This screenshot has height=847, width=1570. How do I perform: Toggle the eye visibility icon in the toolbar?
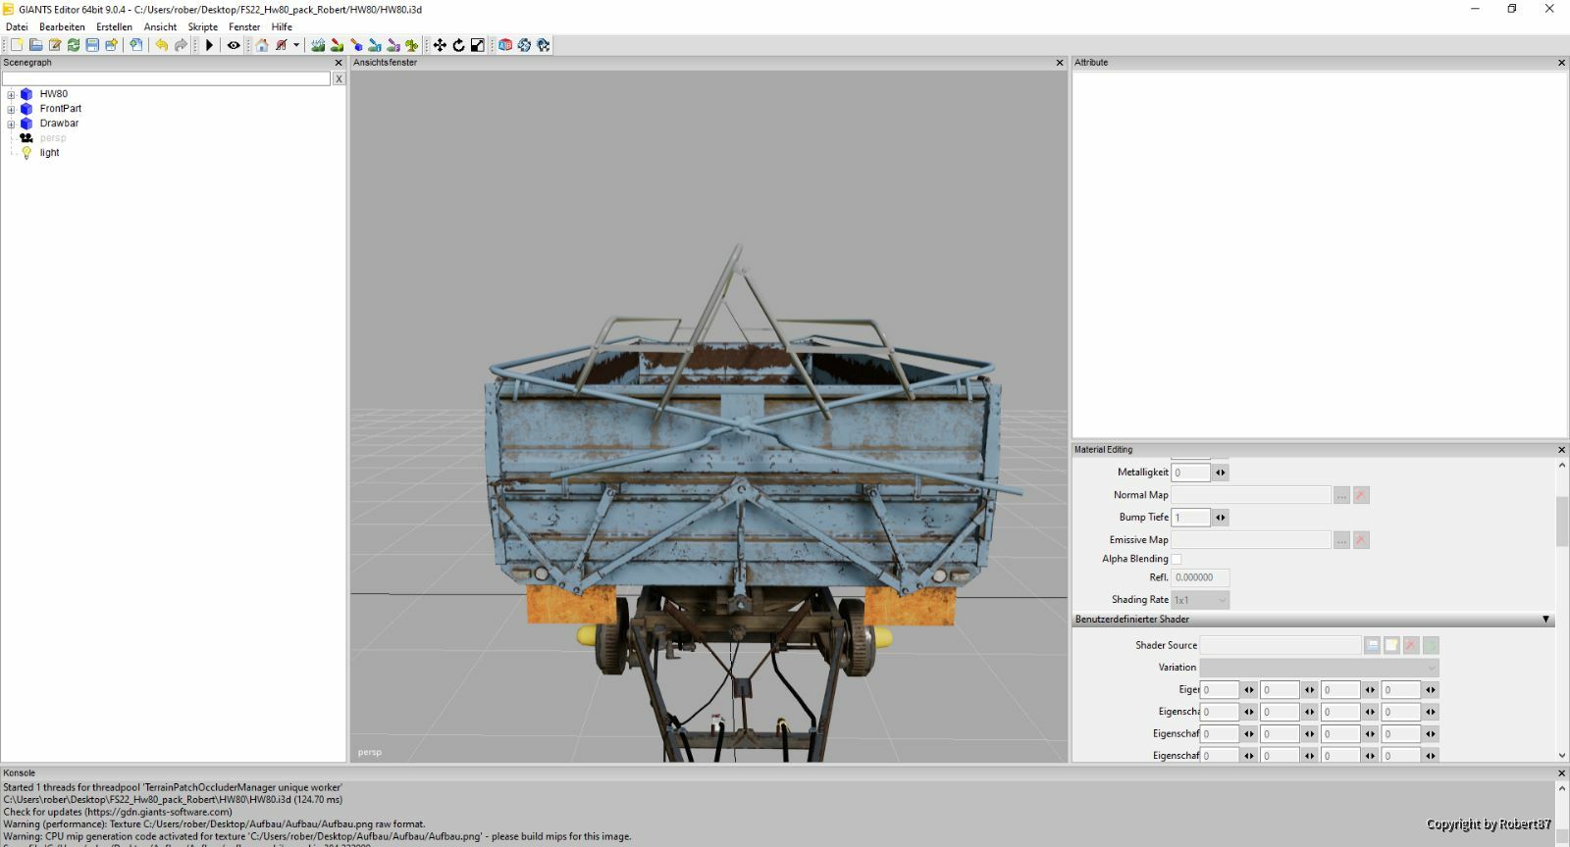point(234,45)
